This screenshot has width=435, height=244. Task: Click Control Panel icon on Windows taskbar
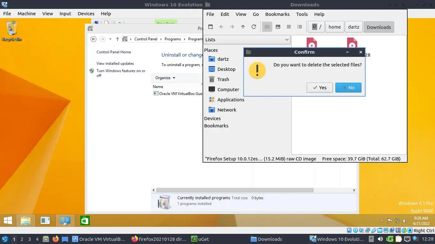(65, 220)
